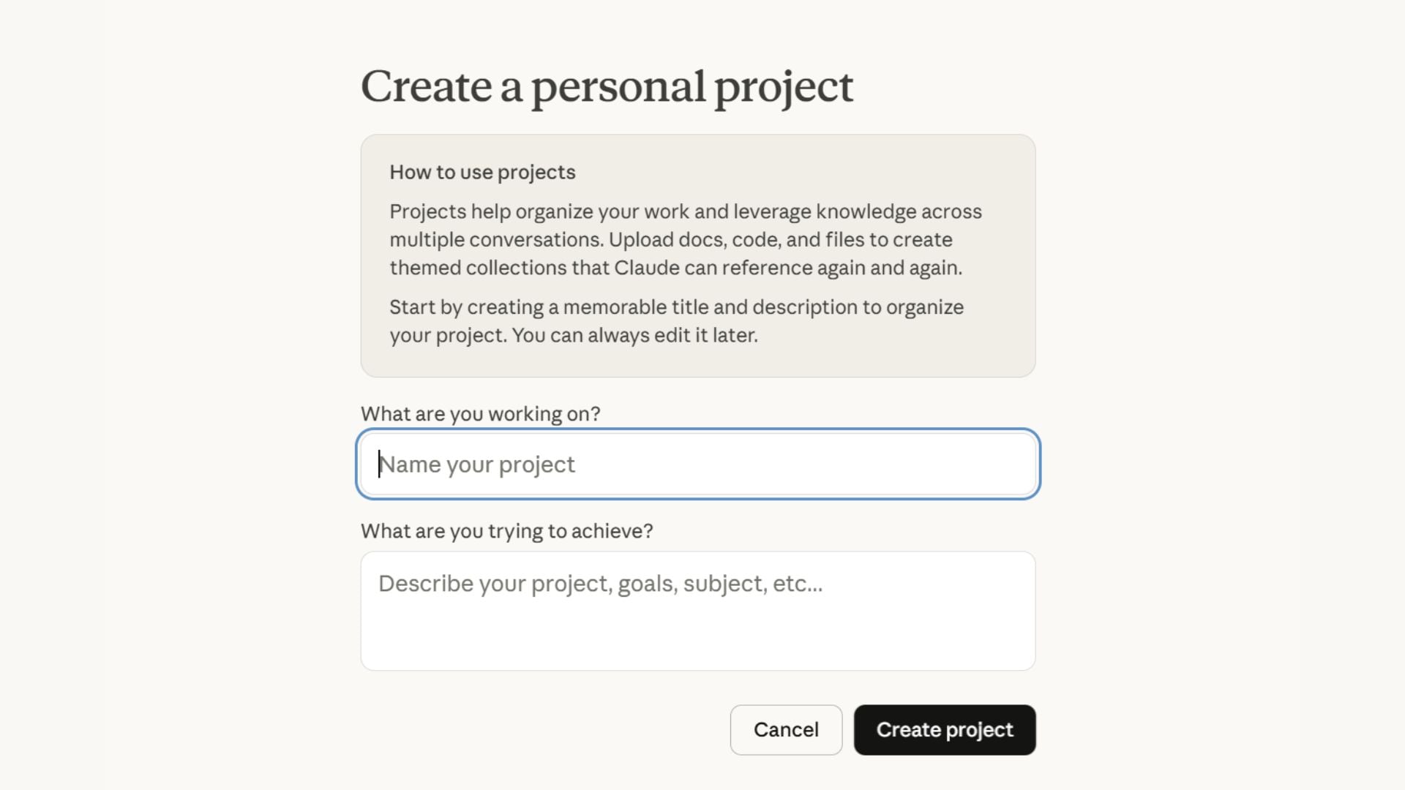Click the blue highlighted border of name field
The image size is (1405, 790).
tap(697, 432)
